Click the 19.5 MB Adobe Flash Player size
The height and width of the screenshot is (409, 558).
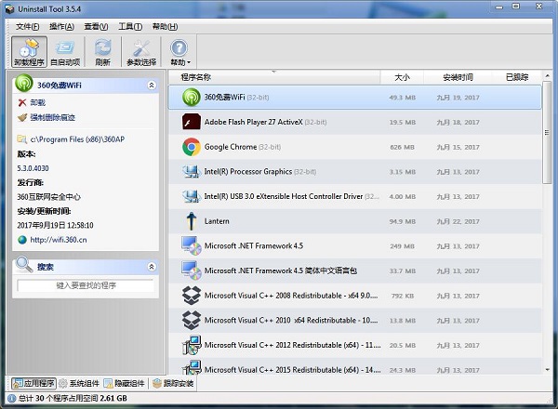point(402,123)
